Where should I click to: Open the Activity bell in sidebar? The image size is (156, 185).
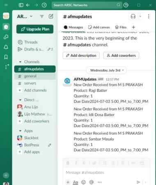[x=6, y=47]
